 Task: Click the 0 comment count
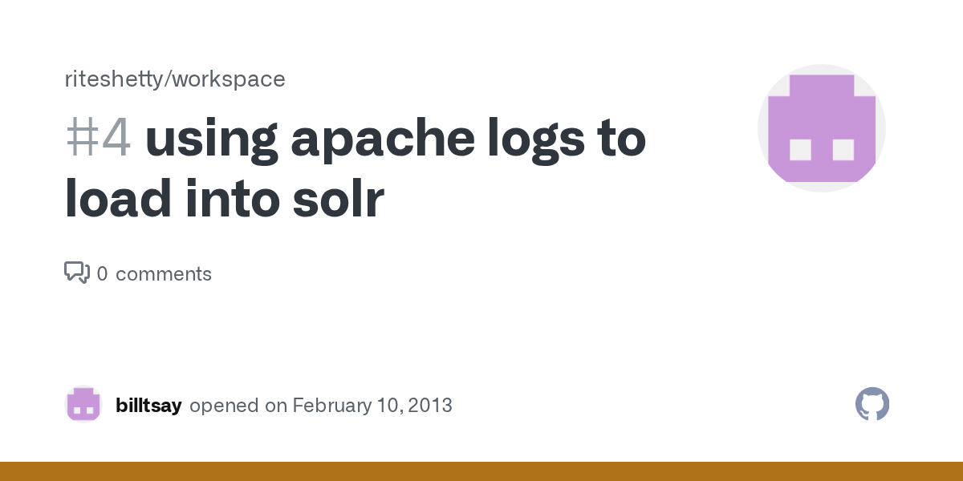tap(102, 274)
